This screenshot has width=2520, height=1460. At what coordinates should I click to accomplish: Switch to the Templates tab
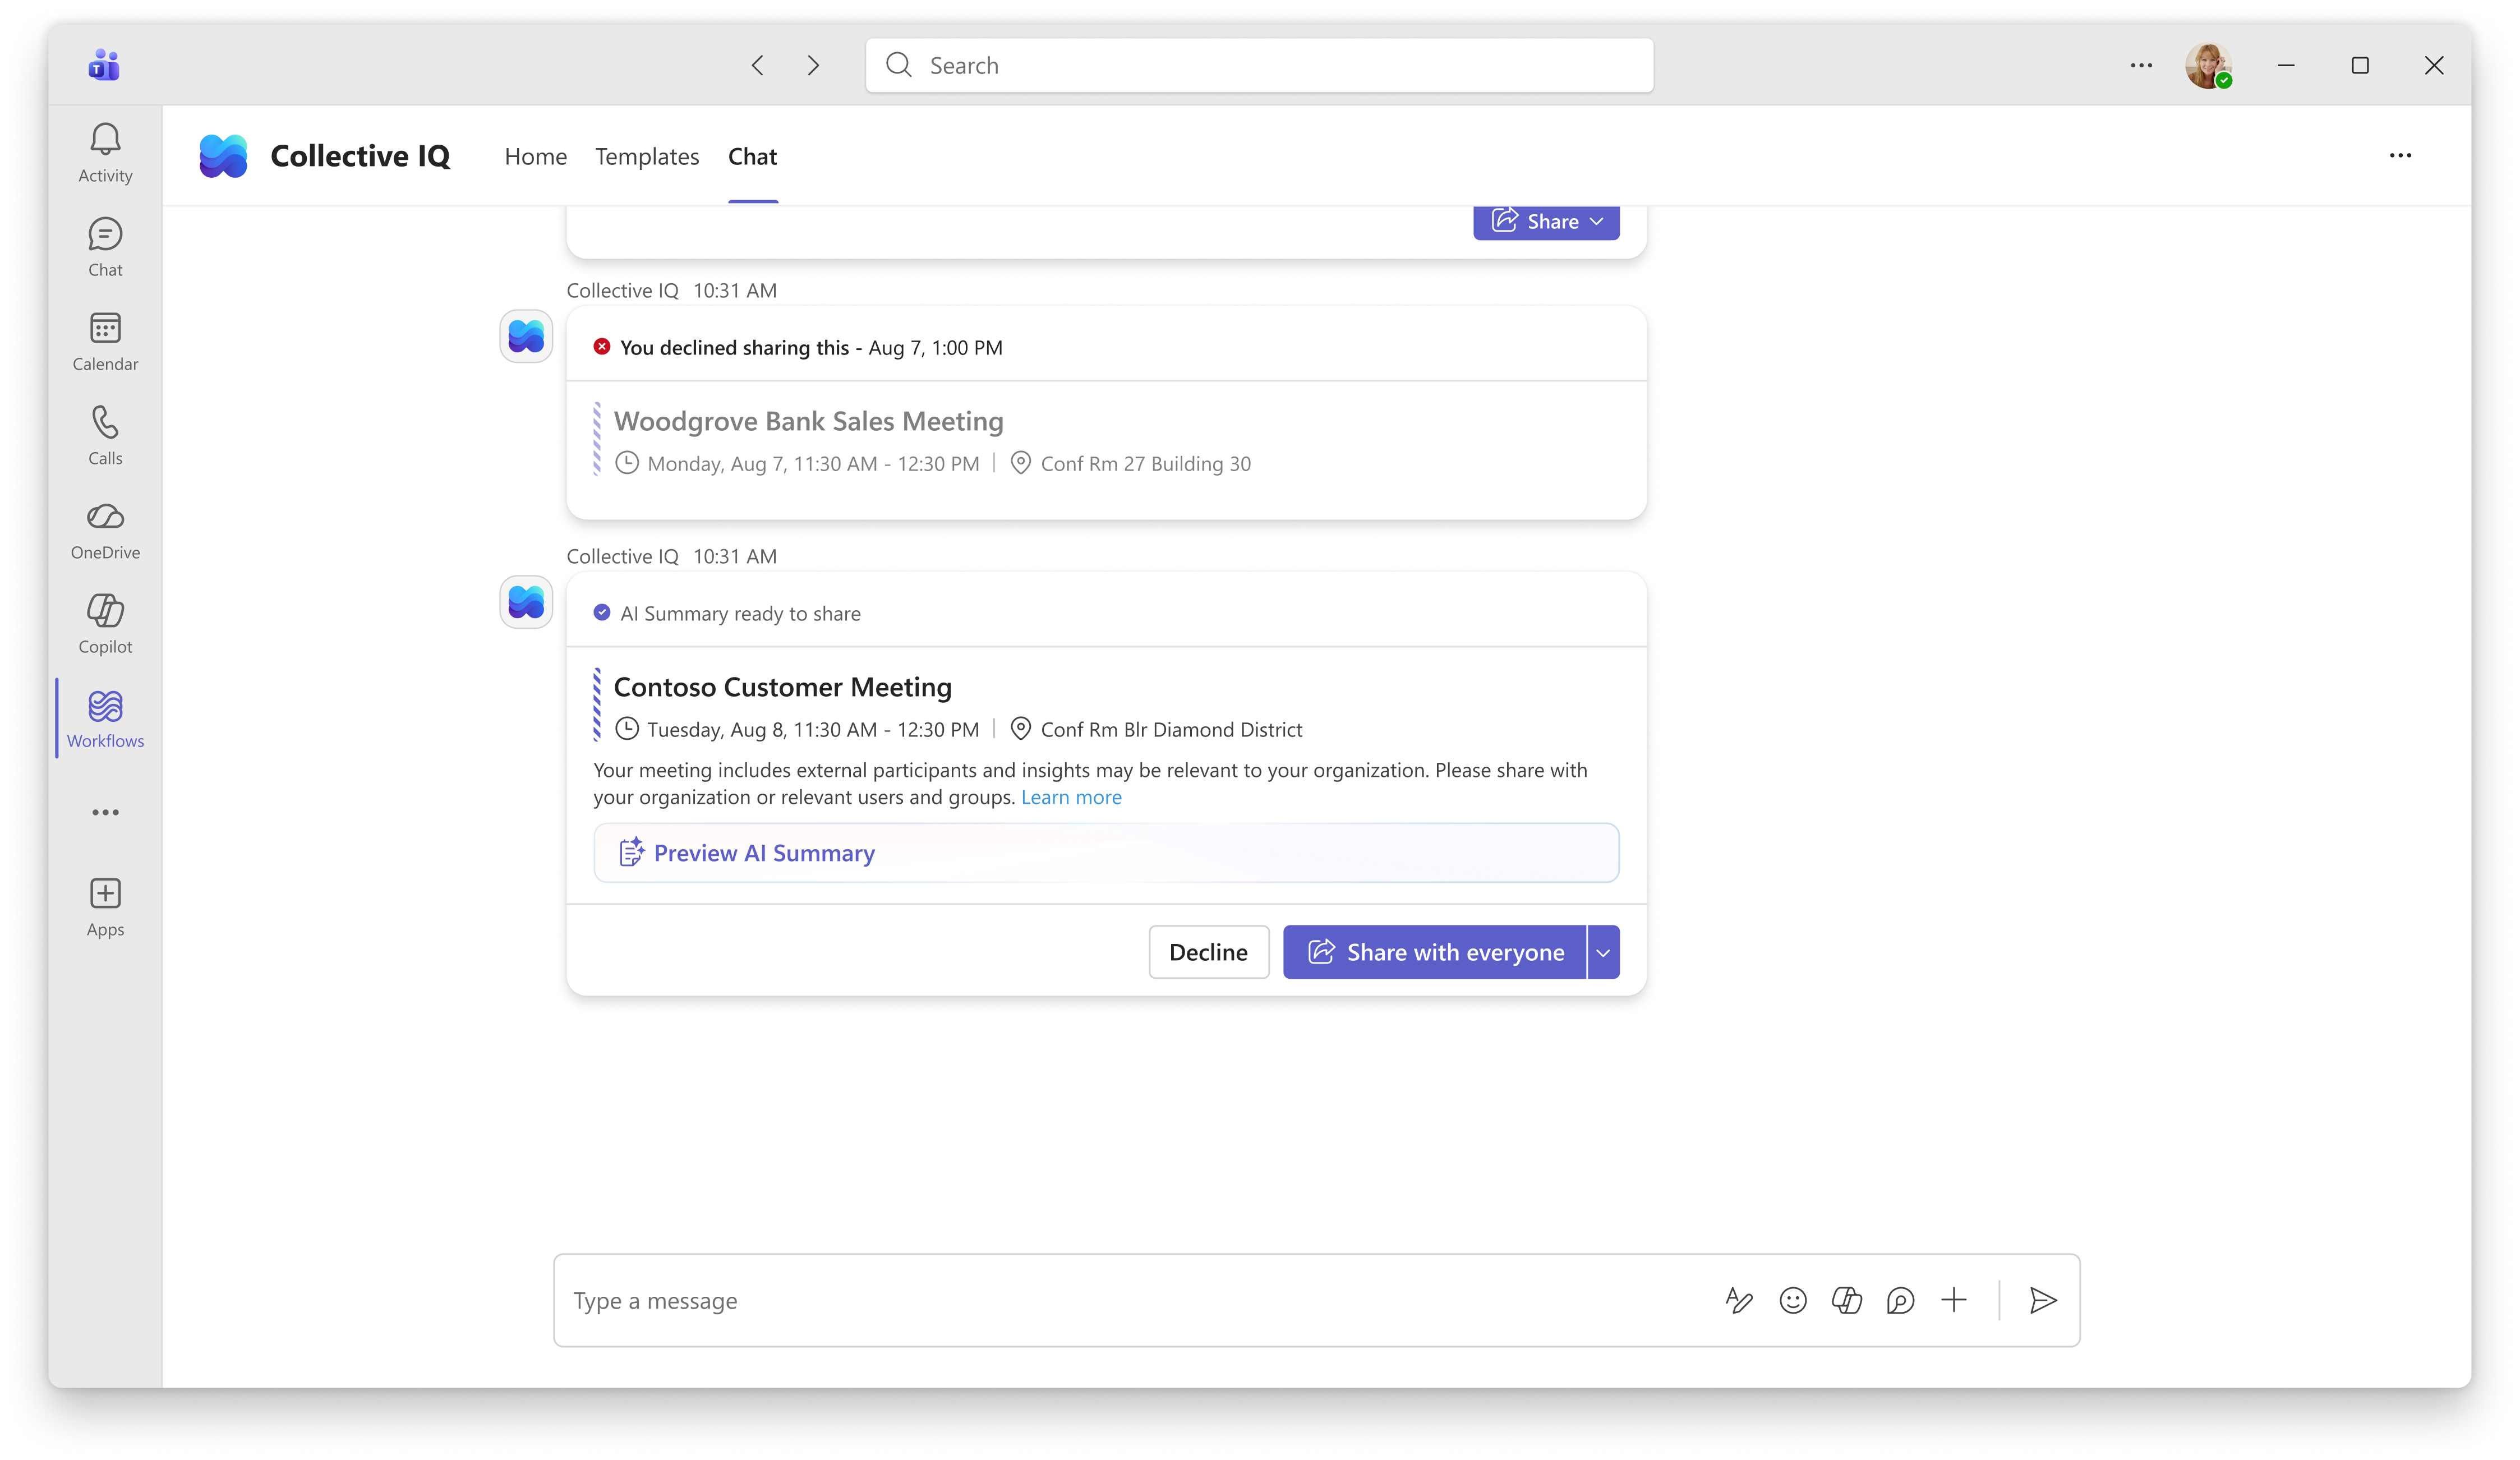coord(647,156)
